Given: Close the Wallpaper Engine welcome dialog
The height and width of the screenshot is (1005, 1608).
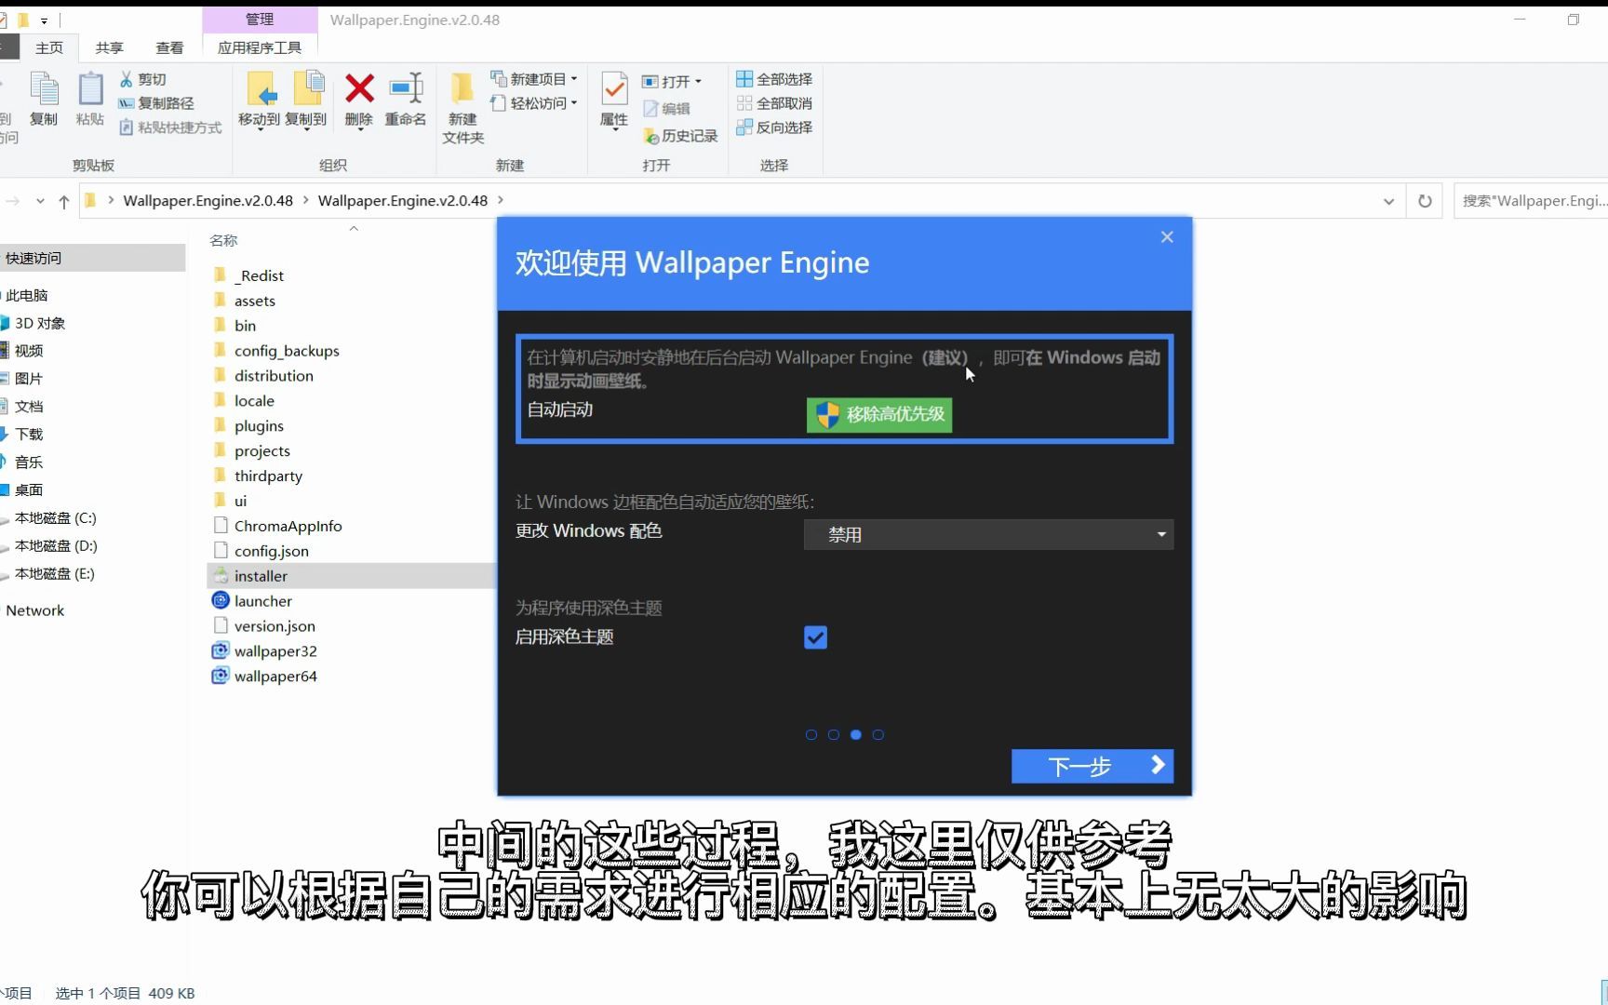Looking at the screenshot, I should 1167,238.
